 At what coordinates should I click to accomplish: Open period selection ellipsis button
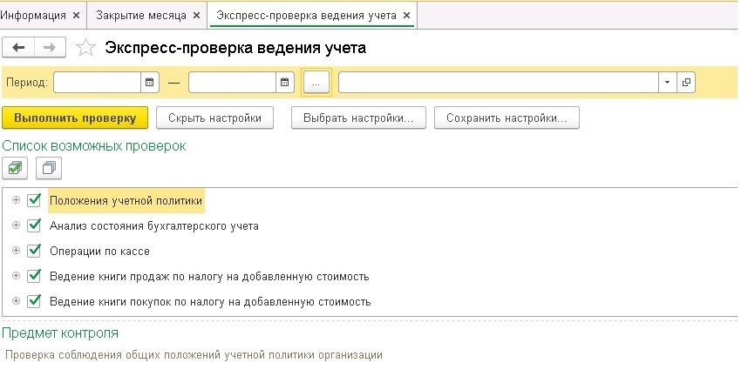[316, 83]
